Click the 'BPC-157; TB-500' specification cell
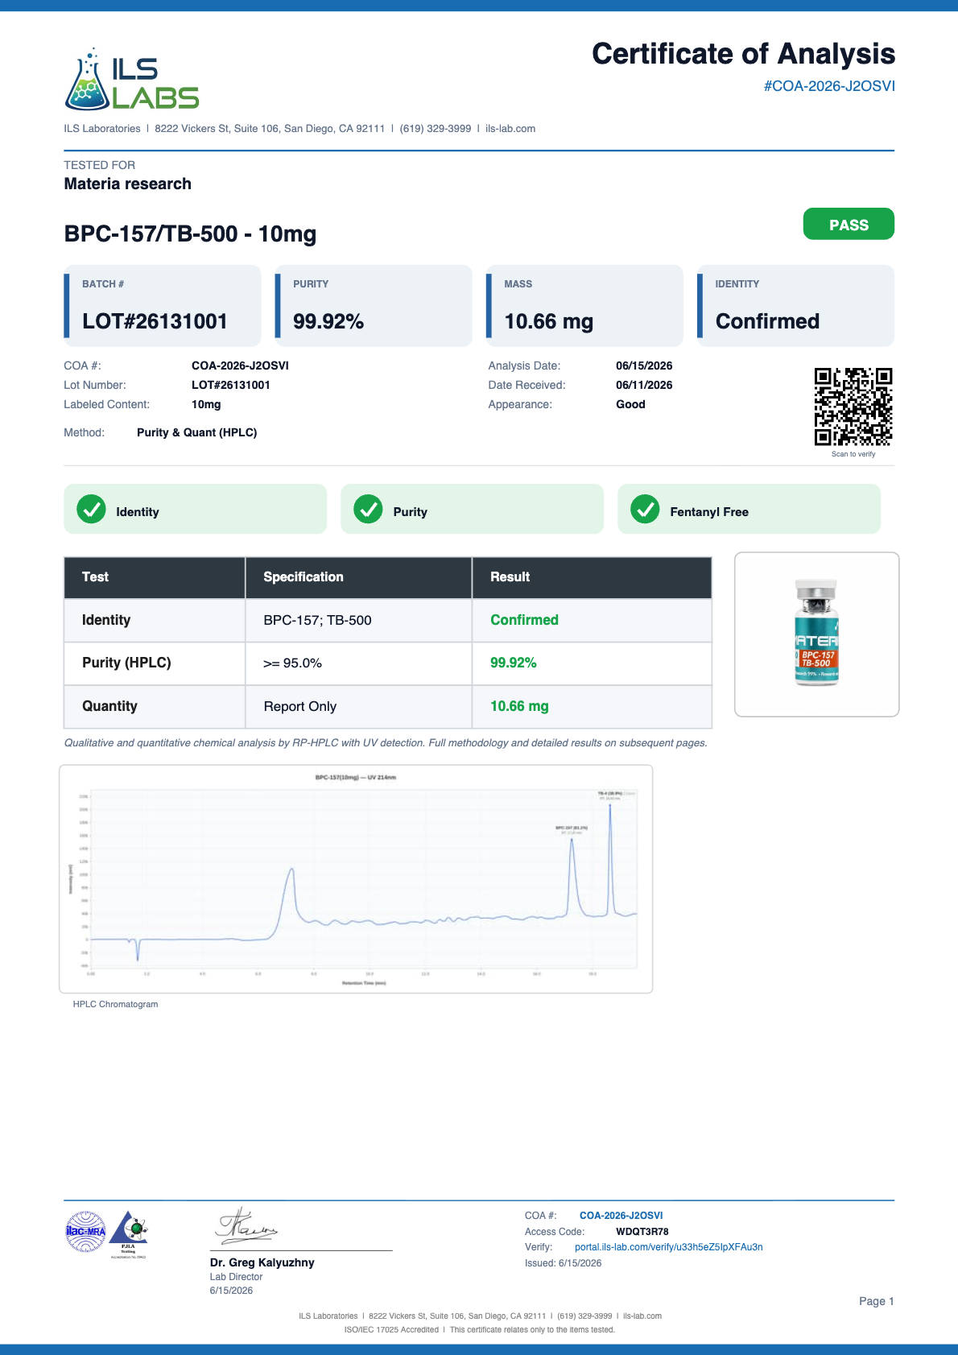This screenshot has height=1355, width=958. 358,620
